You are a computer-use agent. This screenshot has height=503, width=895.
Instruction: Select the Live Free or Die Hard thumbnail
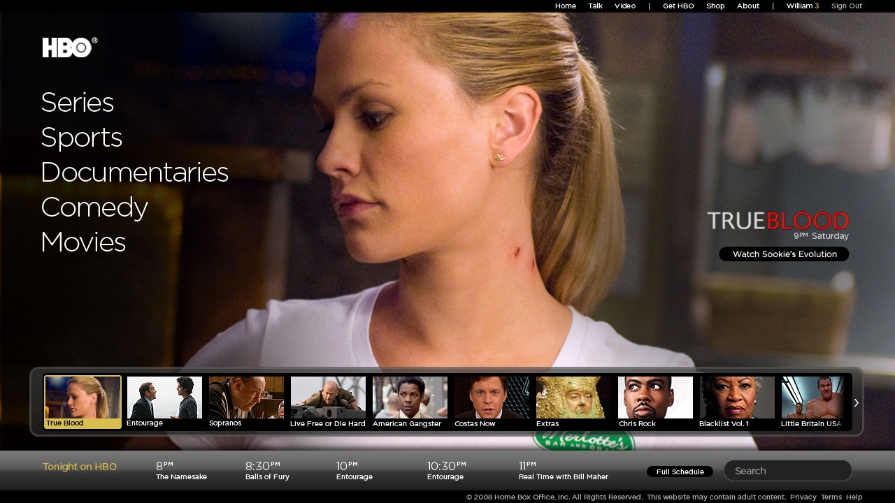click(328, 402)
